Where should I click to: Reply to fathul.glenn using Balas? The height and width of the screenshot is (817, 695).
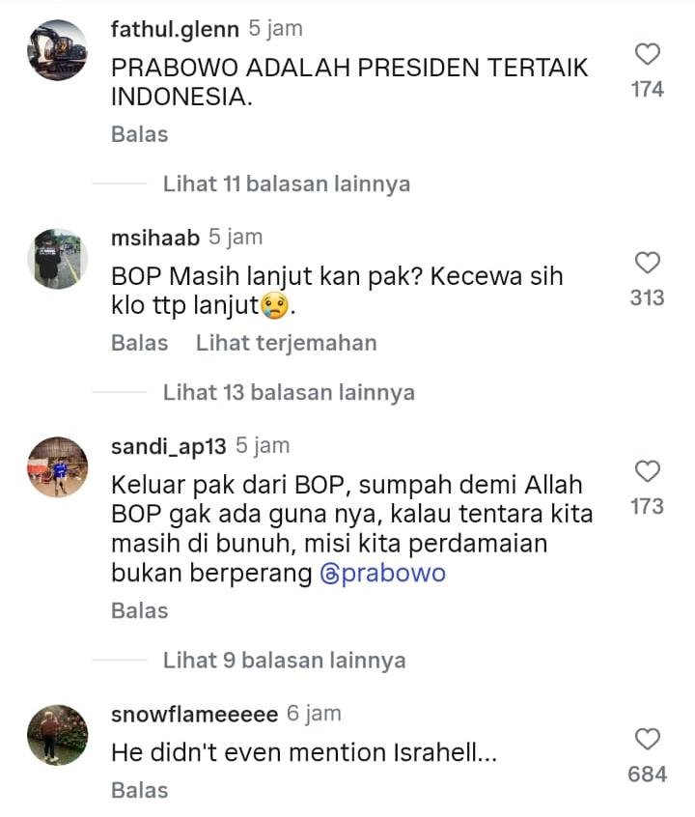coord(140,134)
